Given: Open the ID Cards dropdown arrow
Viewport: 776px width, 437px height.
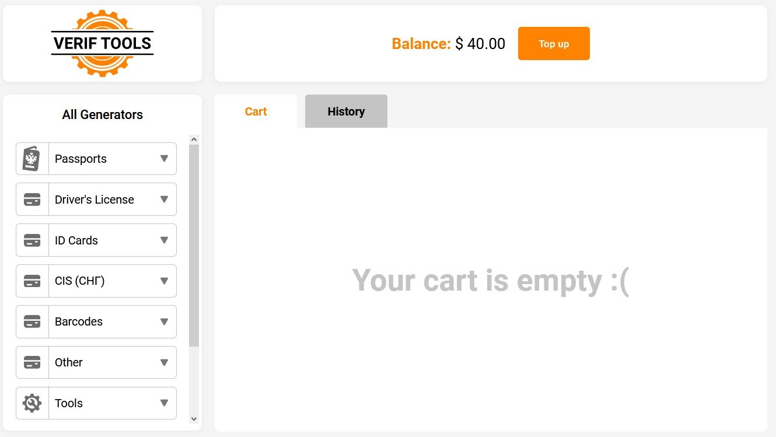Looking at the screenshot, I should tap(164, 240).
